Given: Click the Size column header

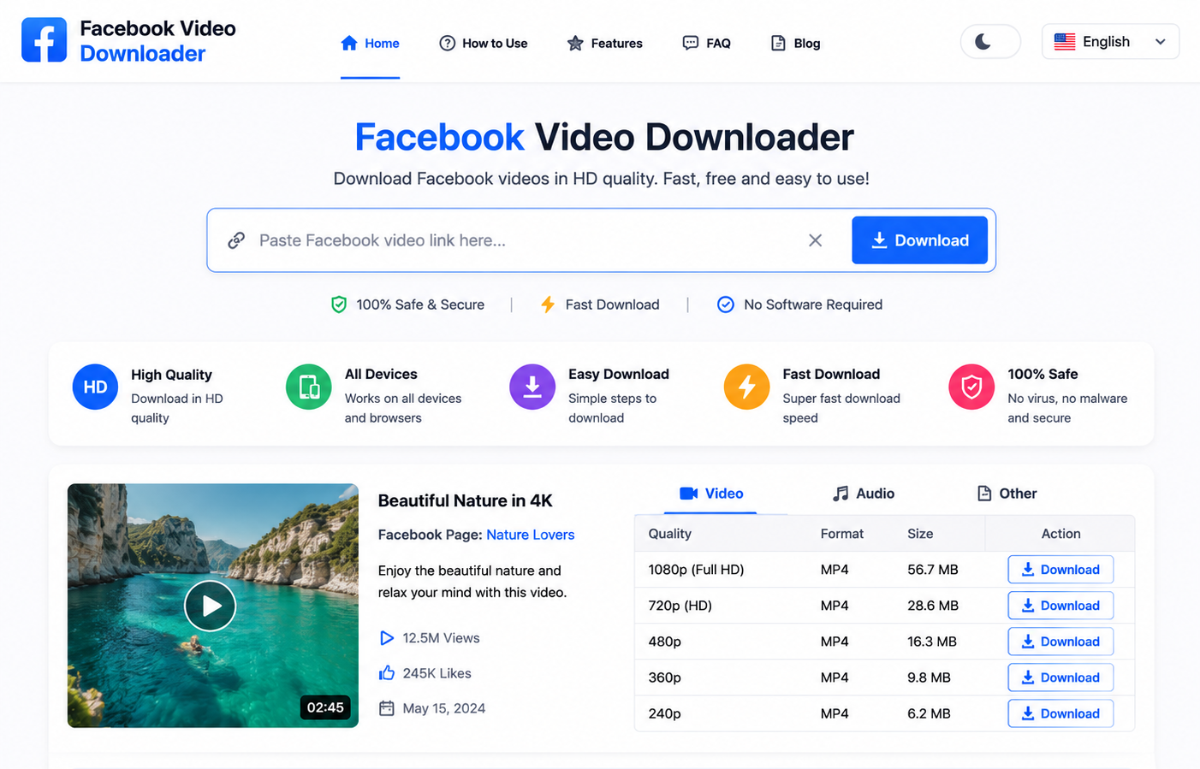Looking at the screenshot, I should point(920,534).
